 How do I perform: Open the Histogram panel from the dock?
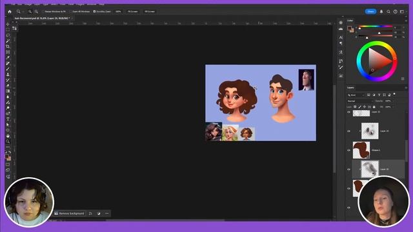click(x=341, y=29)
